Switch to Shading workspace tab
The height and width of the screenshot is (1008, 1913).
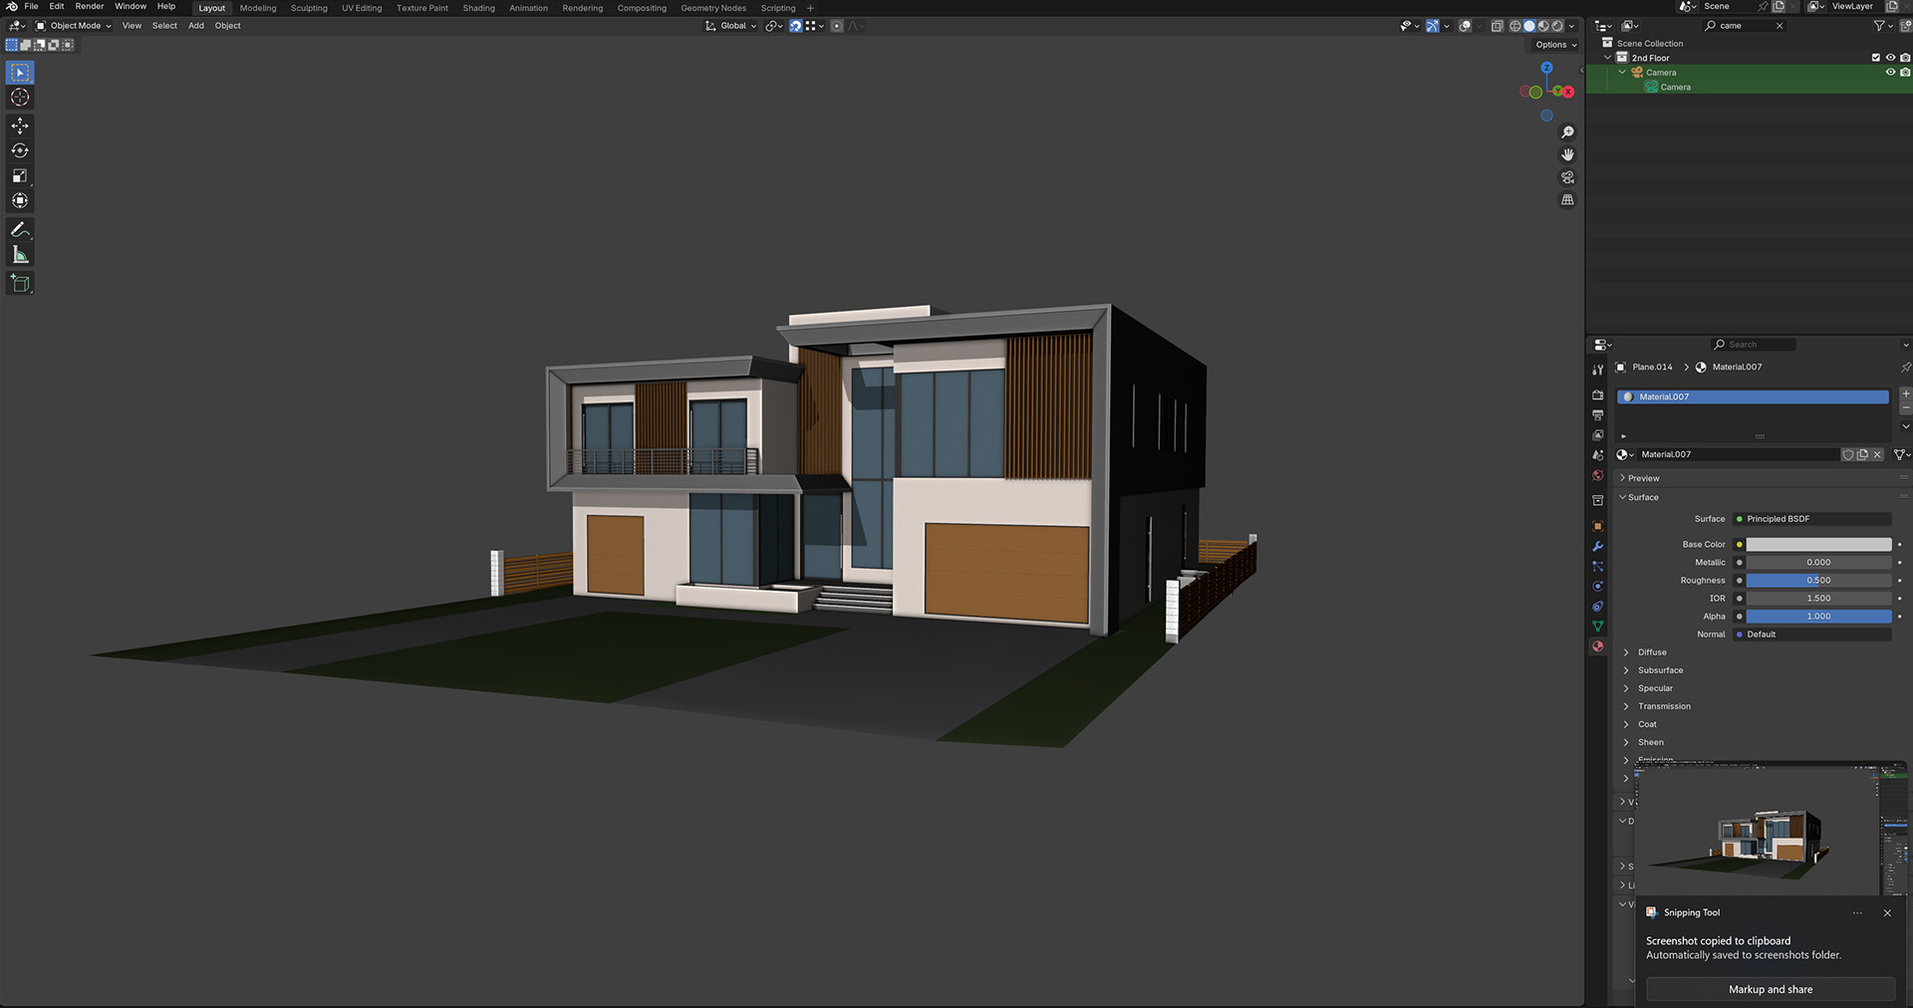(478, 8)
